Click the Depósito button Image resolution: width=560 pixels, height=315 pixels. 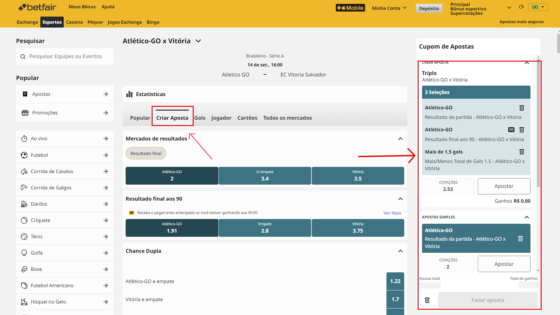429,8
